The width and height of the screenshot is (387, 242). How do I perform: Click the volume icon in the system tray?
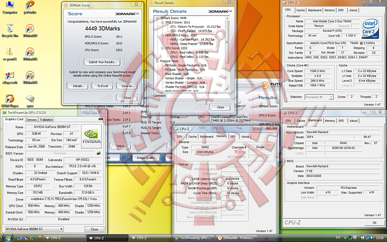(x=372, y=238)
